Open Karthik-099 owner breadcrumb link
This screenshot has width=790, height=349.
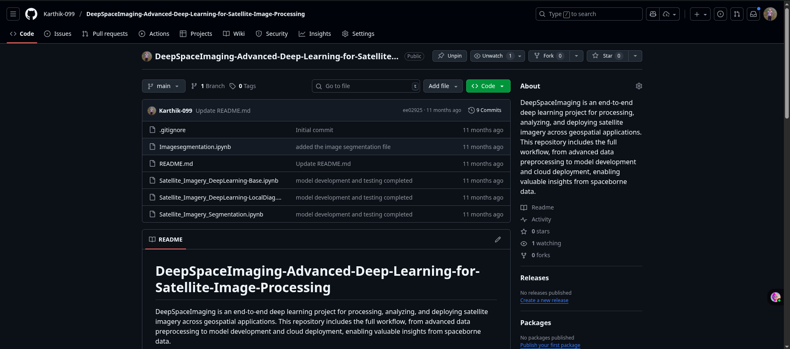tap(59, 14)
